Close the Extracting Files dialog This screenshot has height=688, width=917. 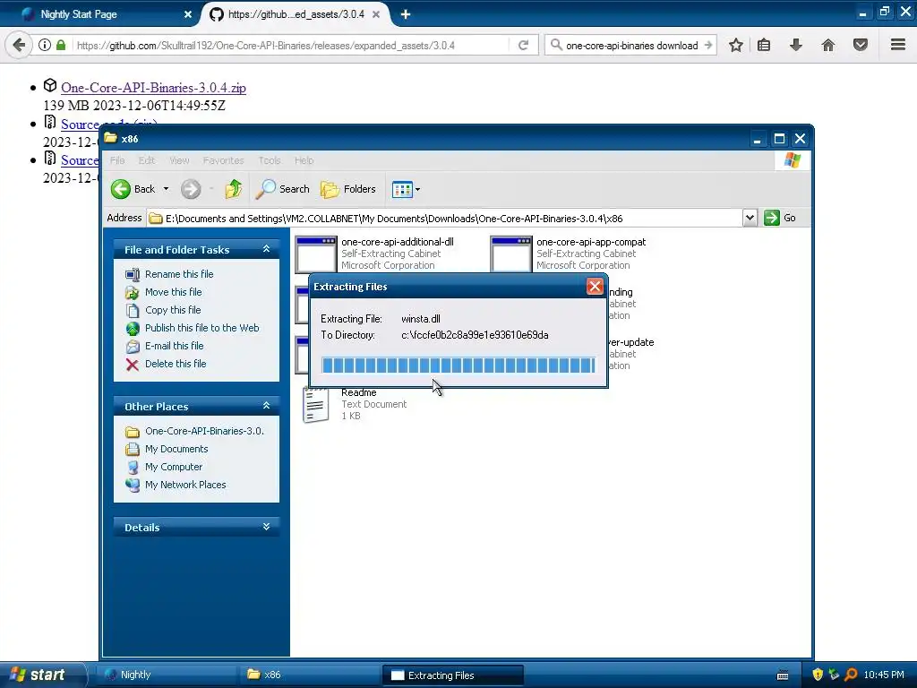[x=595, y=287]
